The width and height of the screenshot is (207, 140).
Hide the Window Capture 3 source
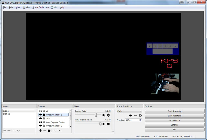point(40,115)
